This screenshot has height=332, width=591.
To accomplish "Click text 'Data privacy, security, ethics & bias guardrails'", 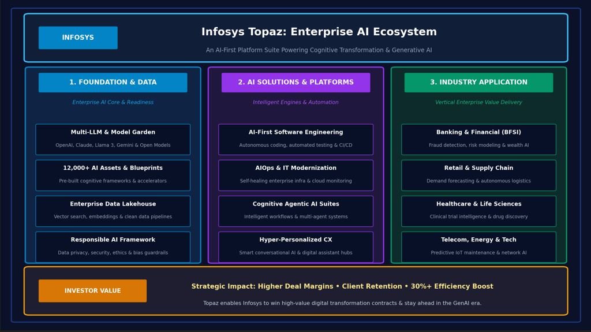I will coord(113,253).
